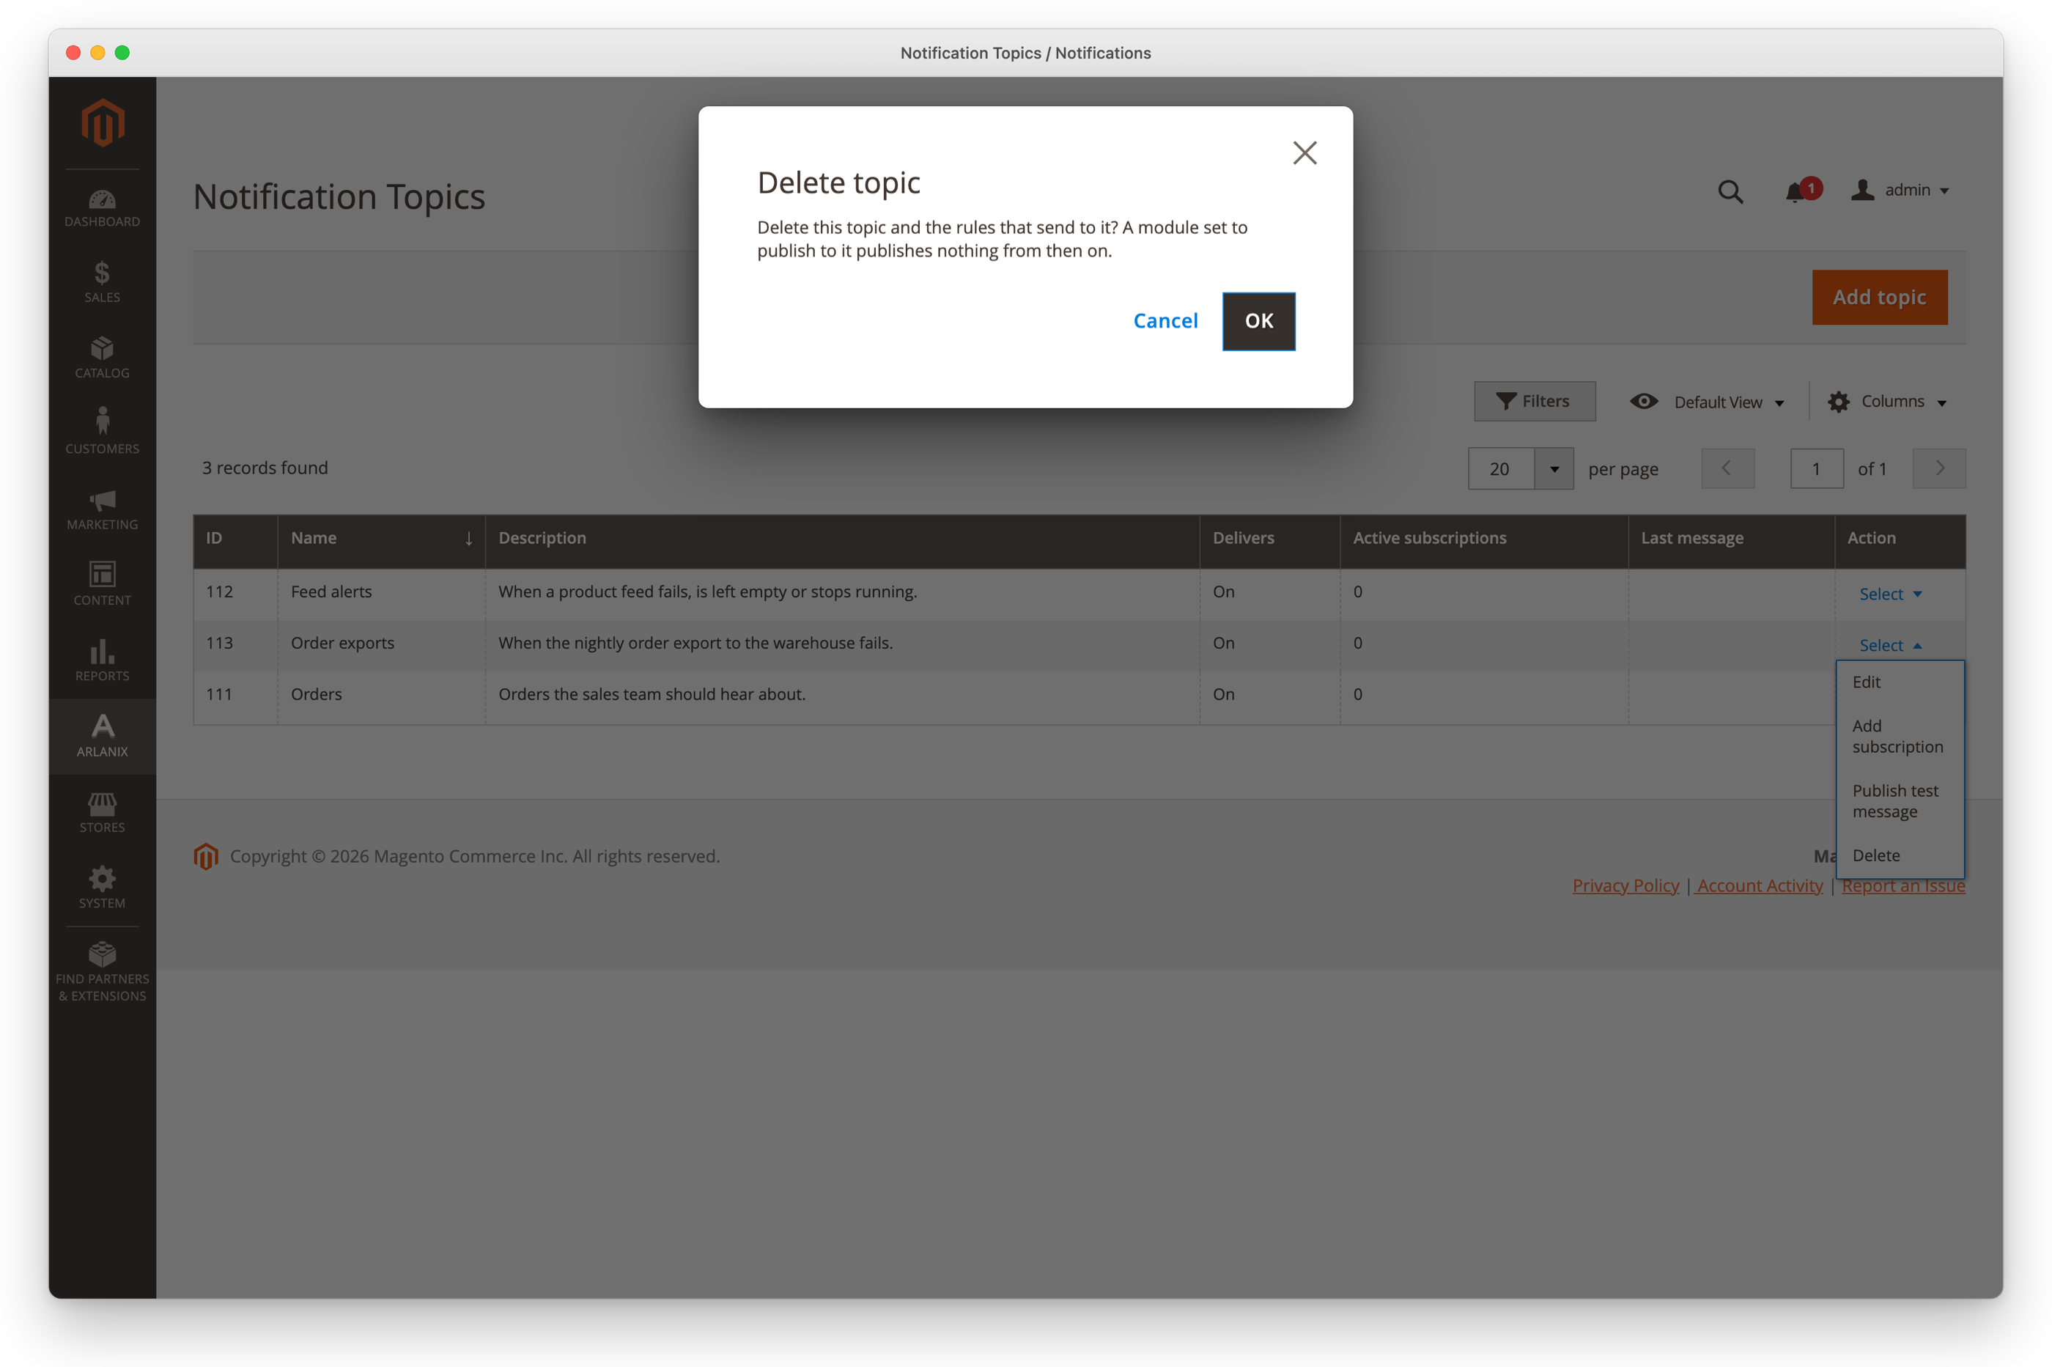Choose Publish test message from action menu
2052x1367 pixels.
(1896, 801)
